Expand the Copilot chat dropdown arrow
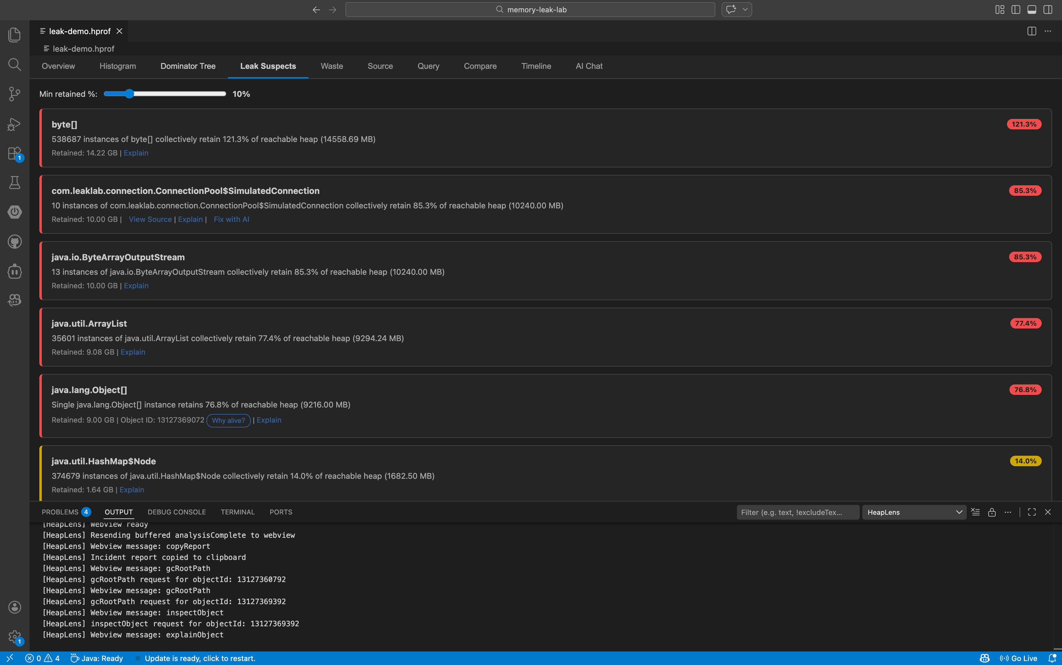 (x=745, y=10)
